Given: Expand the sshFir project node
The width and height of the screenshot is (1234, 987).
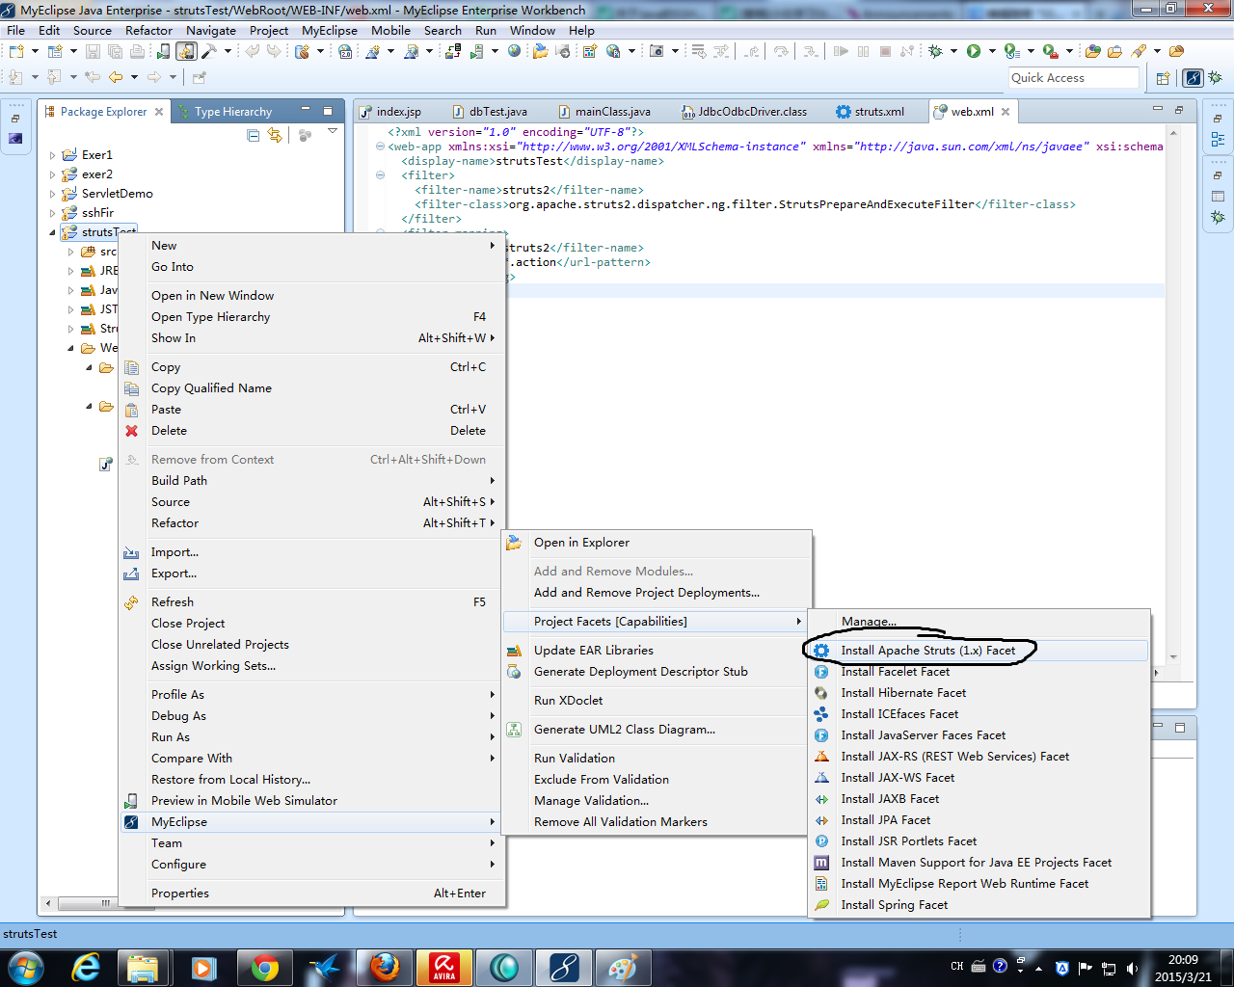Looking at the screenshot, I should point(52,213).
